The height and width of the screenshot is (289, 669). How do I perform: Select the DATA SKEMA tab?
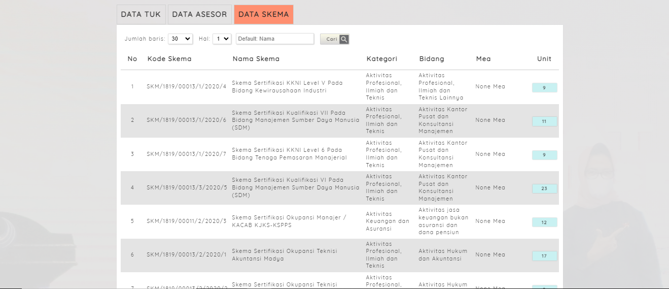click(264, 14)
